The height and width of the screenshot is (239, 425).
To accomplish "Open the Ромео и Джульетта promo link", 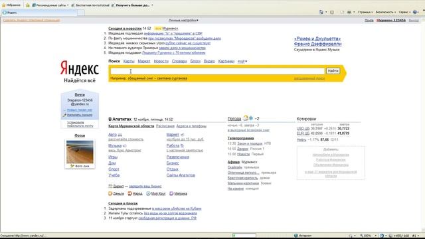I will point(317,41).
